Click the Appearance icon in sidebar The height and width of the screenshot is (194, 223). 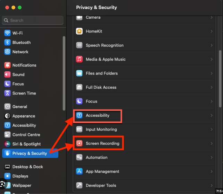pyautogui.click(x=7, y=116)
